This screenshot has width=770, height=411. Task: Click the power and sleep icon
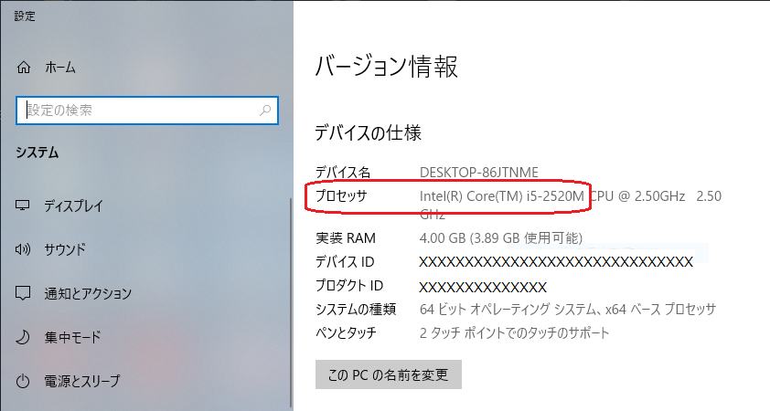(x=23, y=381)
